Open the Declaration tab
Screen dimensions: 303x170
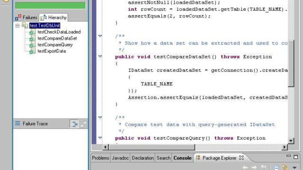[143, 158]
